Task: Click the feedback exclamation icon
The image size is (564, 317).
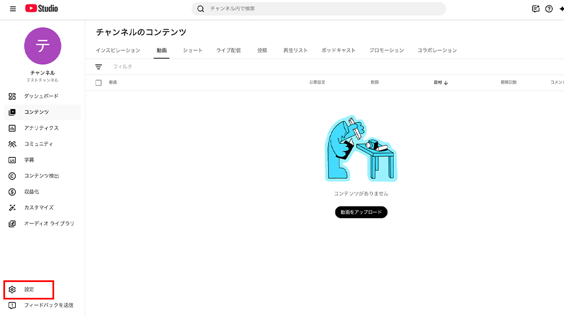Action: [12, 306]
